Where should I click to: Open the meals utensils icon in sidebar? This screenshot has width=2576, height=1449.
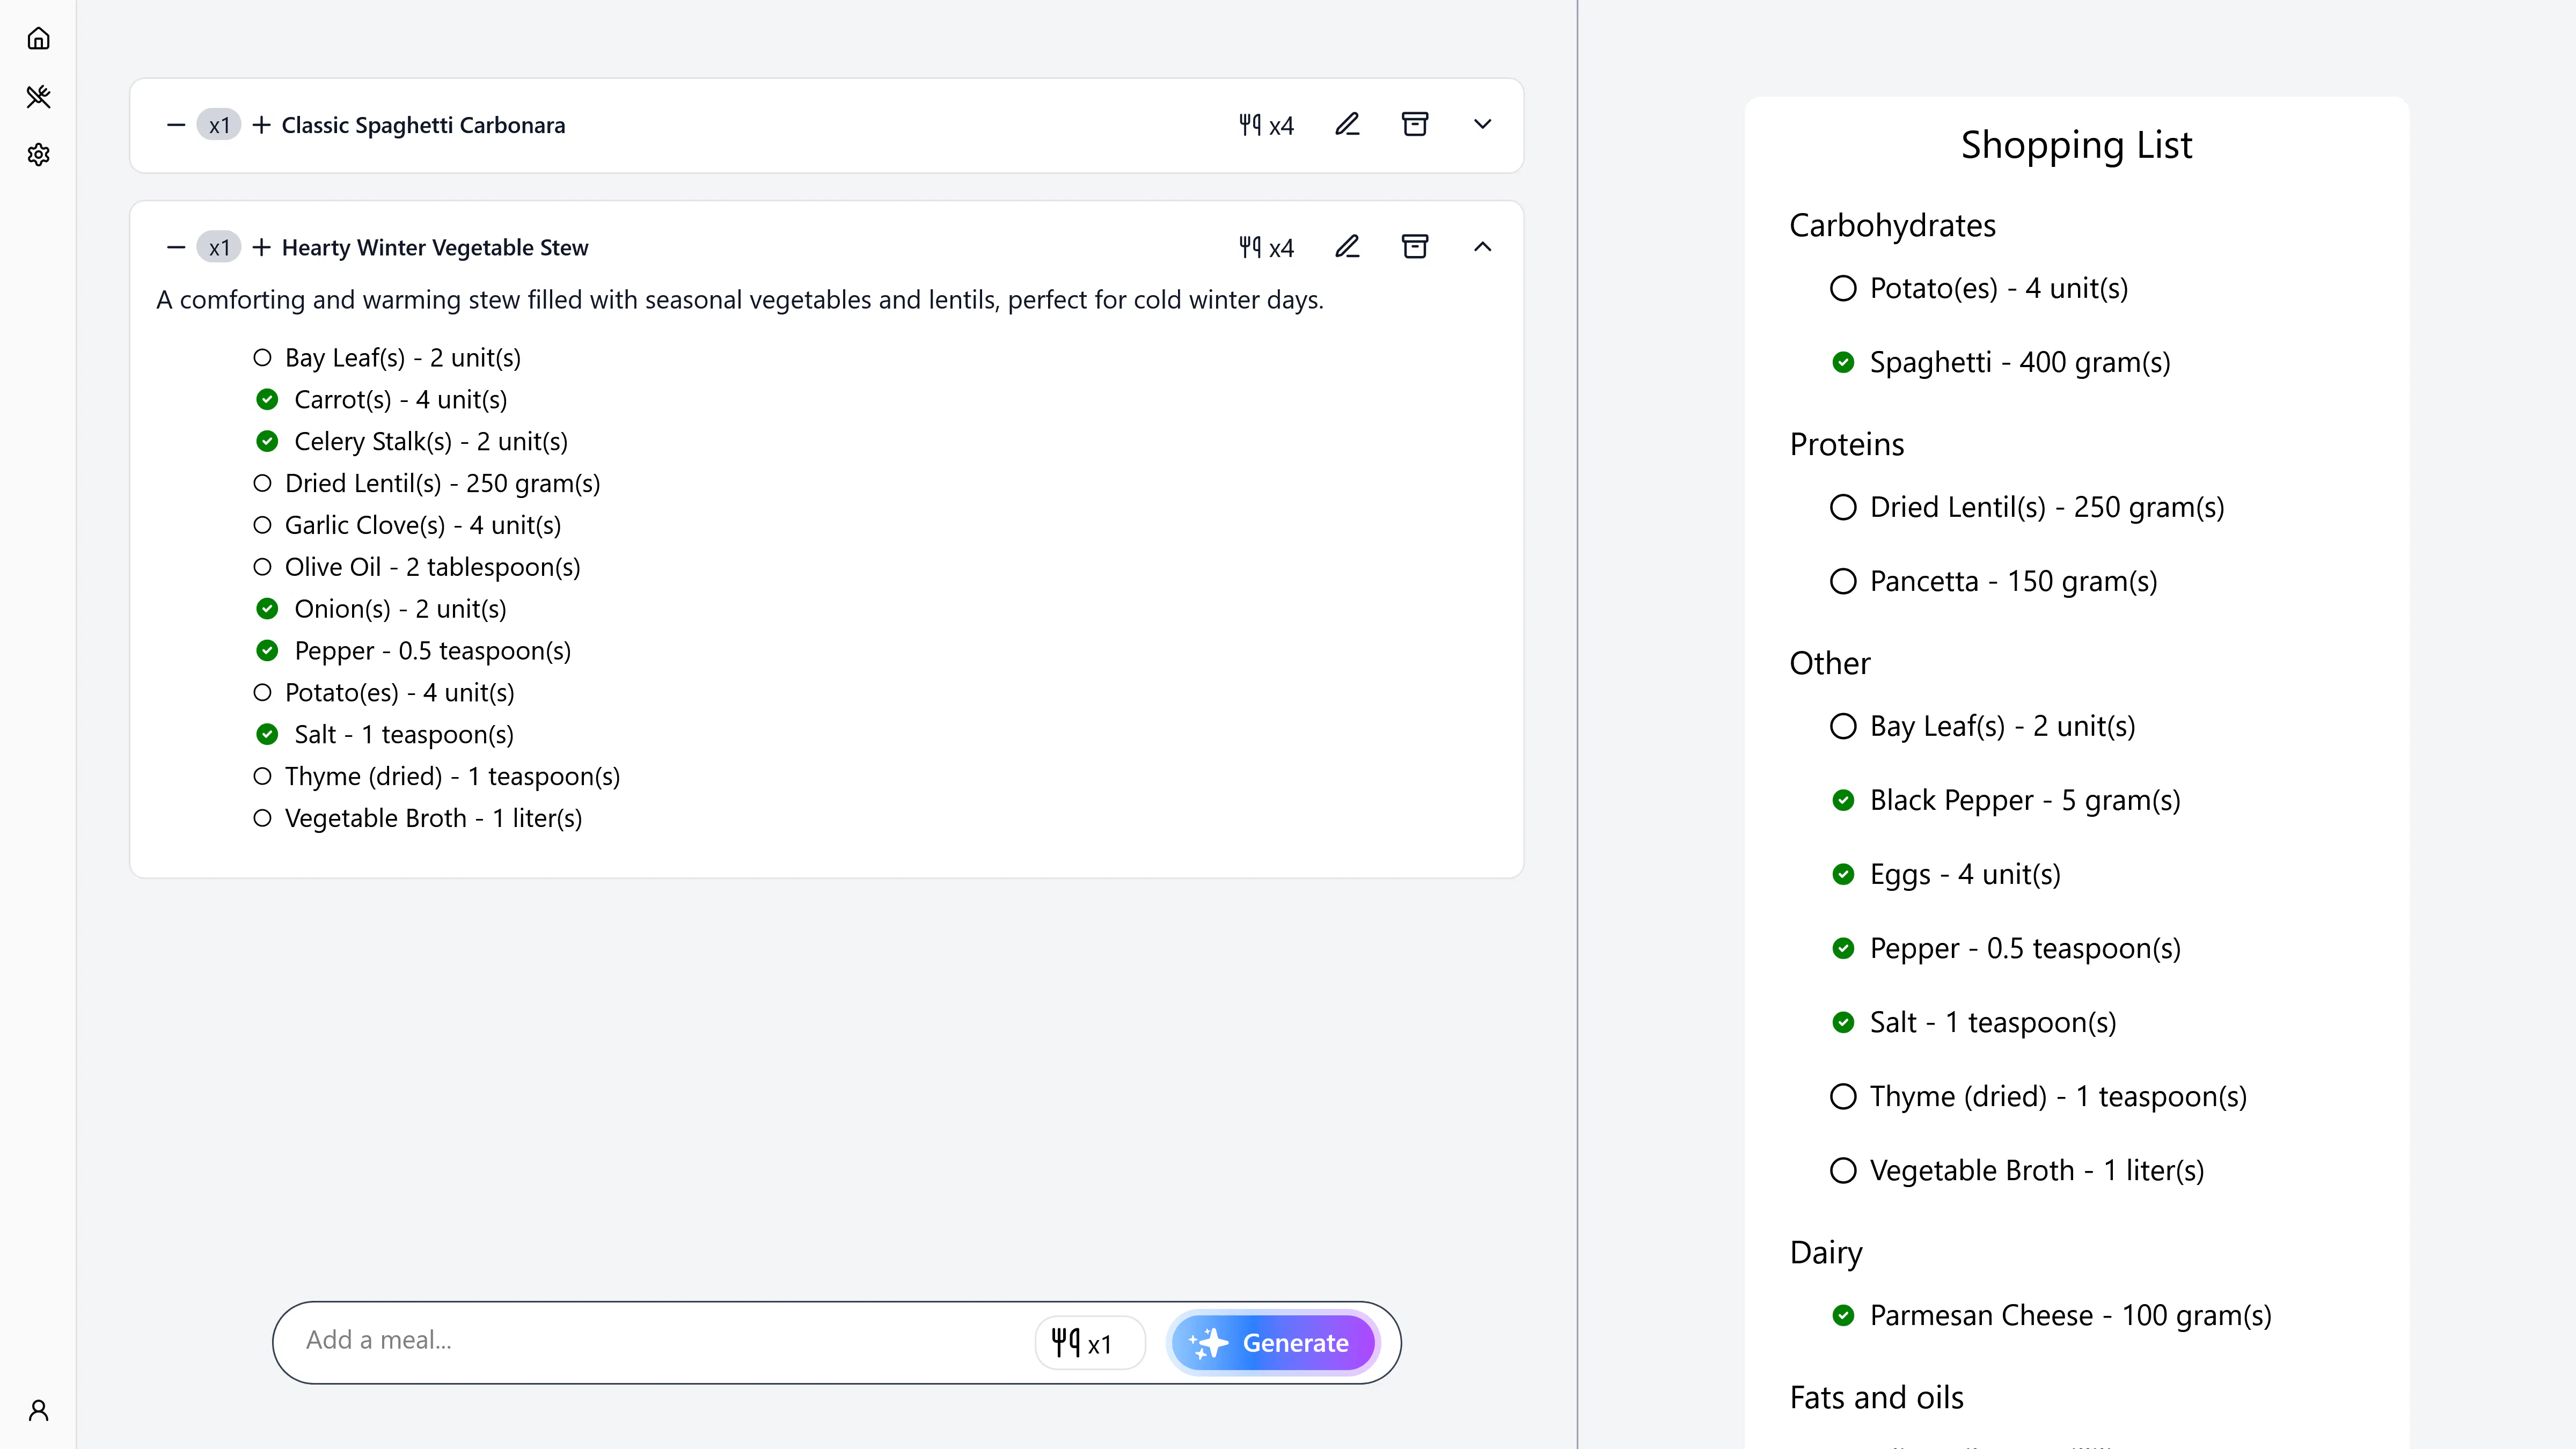click(38, 97)
